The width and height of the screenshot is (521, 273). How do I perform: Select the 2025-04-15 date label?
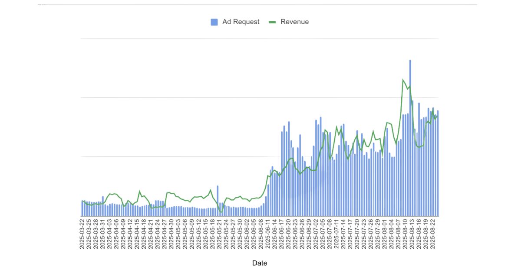137,234
